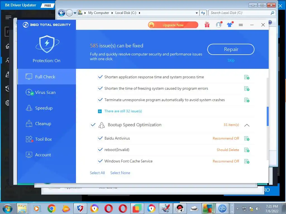Click Select All link
The width and height of the screenshot is (286, 214).
pyautogui.click(x=97, y=173)
